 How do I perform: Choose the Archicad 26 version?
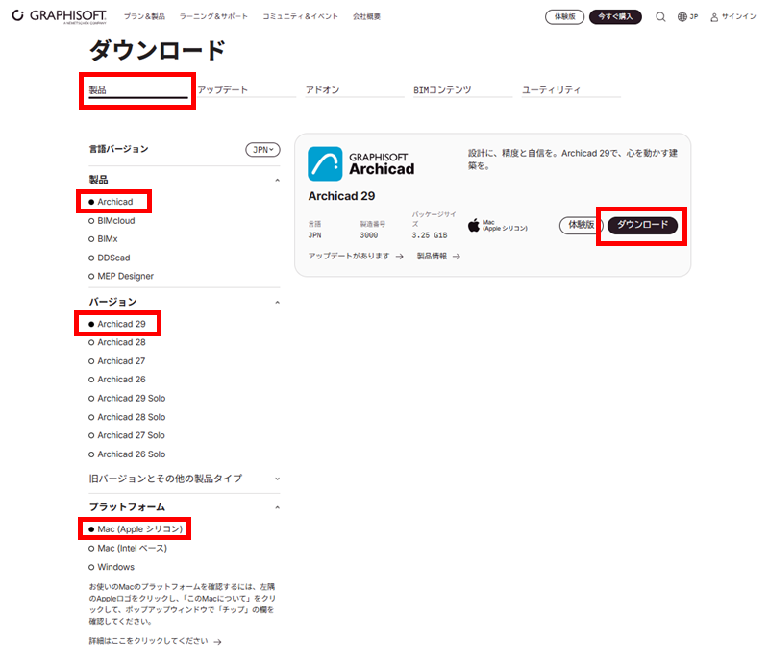[117, 380]
